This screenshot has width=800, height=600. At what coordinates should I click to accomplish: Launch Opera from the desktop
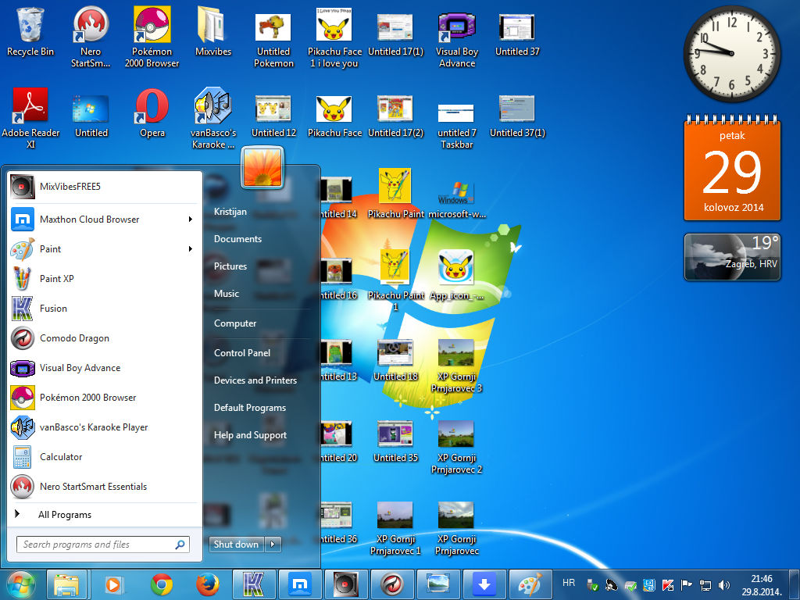click(x=152, y=113)
